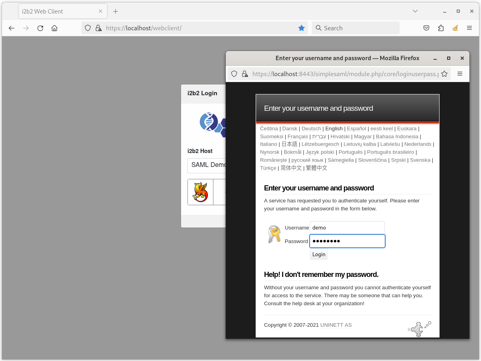The width and height of the screenshot is (481, 361).
Task: Open main Firefox hamburger menu
Action: (x=469, y=28)
